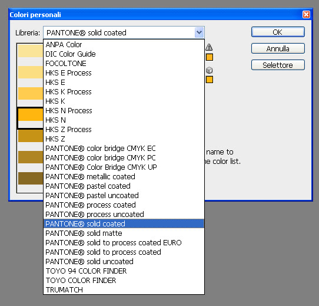The image size is (319, 306).
Task: Choose PANTONE solid to process coated EURO
Action: pos(124,242)
